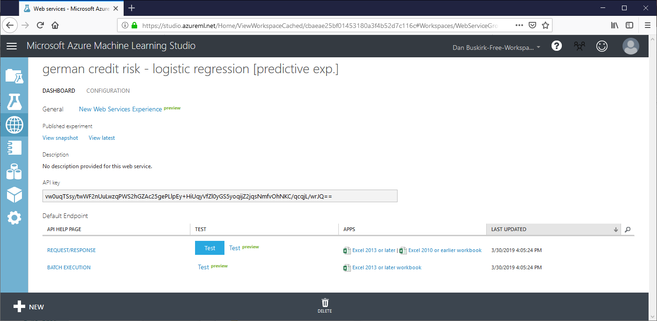Click the browser address bar URL

click(x=320, y=26)
